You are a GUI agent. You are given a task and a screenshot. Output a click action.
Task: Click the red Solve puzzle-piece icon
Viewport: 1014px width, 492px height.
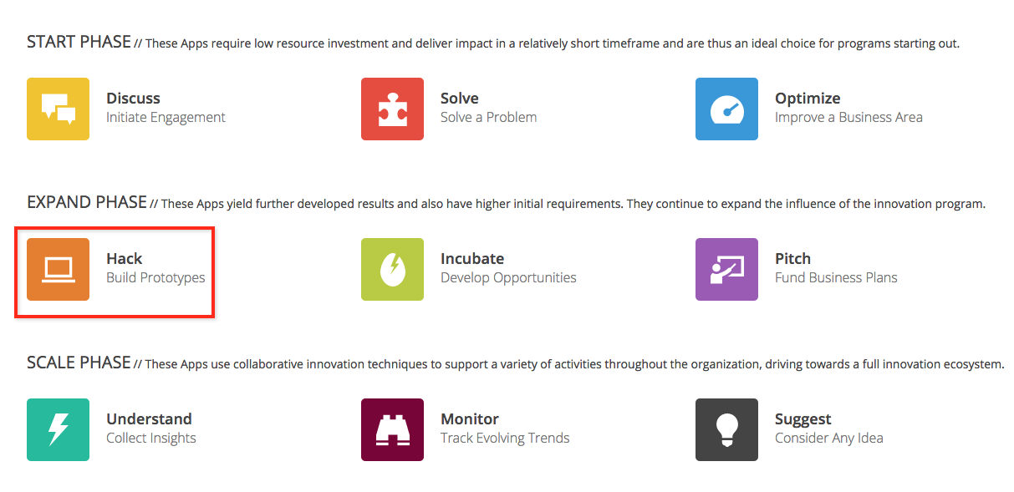392,109
